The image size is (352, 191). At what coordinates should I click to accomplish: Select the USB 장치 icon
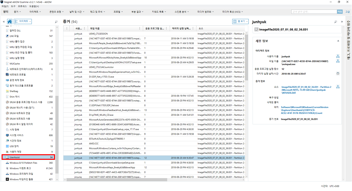7,146
